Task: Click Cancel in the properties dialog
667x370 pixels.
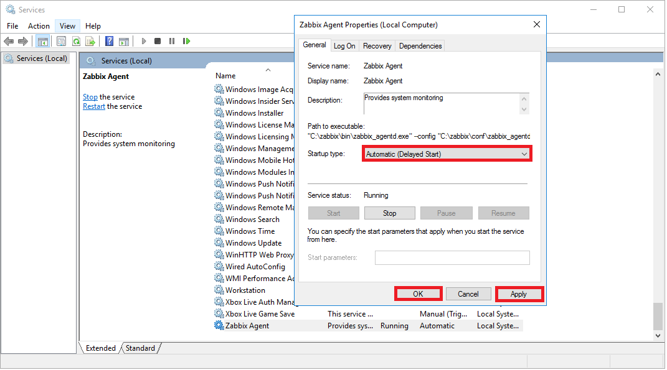Action: (468, 294)
